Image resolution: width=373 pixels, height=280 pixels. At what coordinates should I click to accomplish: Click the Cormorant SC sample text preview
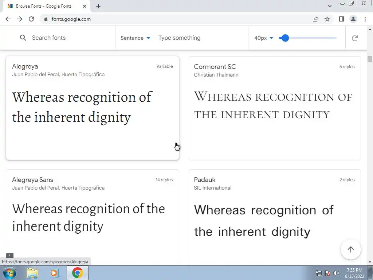pos(273,105)
